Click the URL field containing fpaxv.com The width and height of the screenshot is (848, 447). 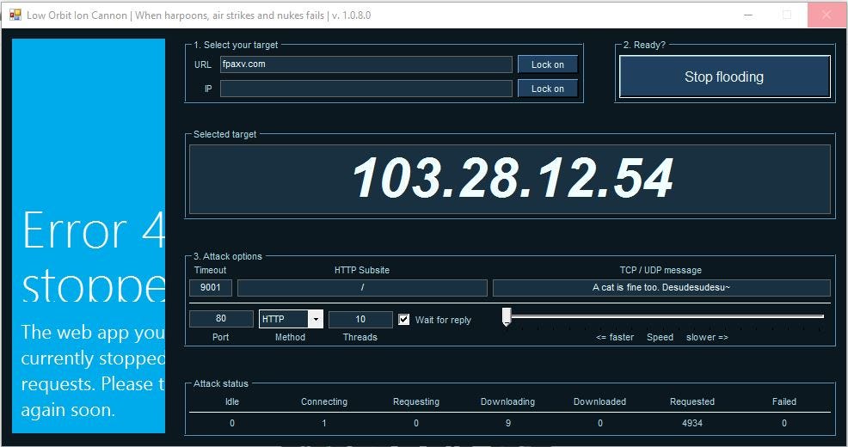366,64
